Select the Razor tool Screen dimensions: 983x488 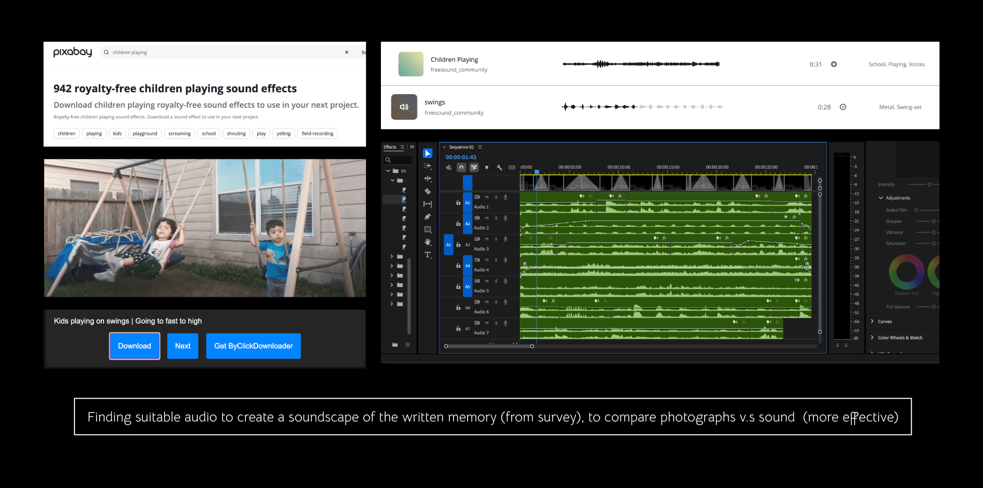427,192
